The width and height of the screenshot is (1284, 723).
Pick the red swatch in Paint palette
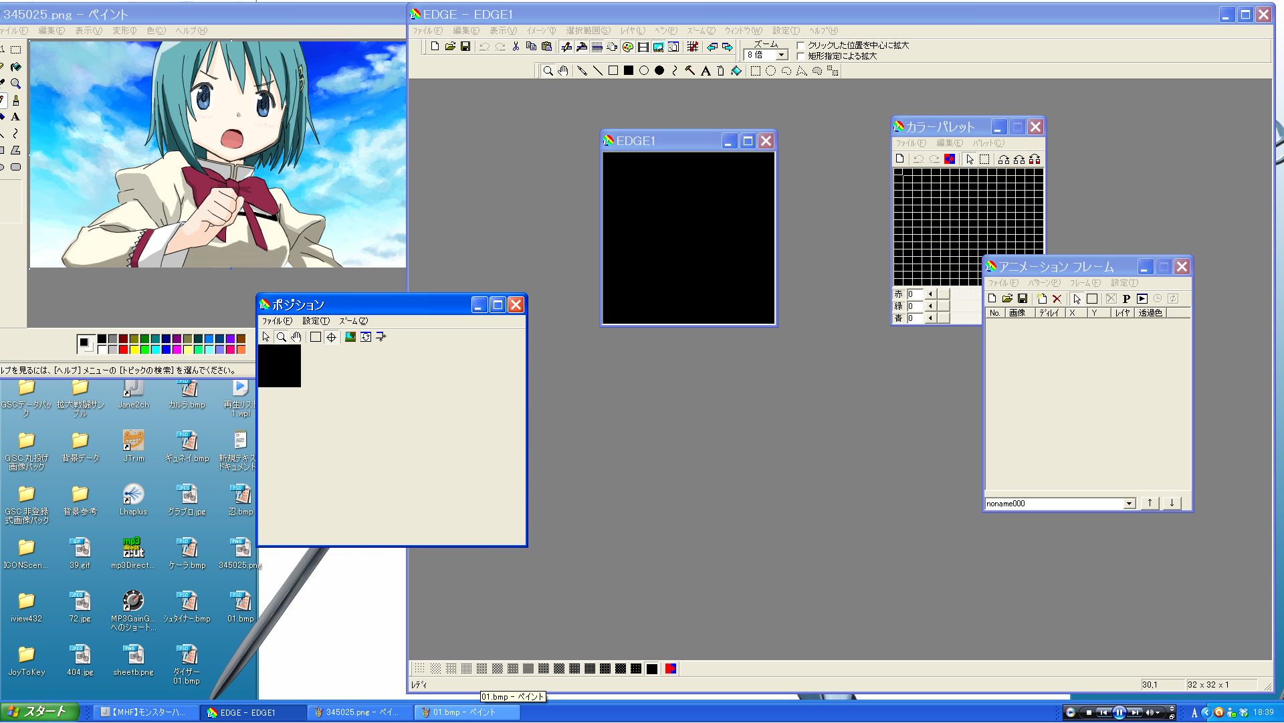(x=123, y=350)
